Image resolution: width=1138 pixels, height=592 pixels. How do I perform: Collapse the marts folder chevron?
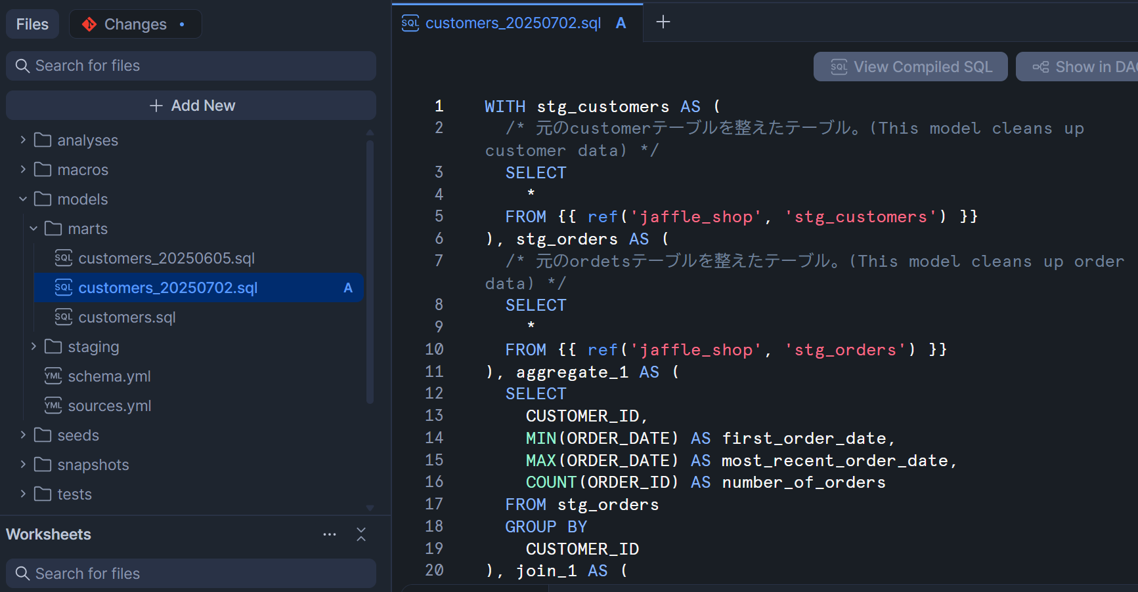[x=33, y=228]
